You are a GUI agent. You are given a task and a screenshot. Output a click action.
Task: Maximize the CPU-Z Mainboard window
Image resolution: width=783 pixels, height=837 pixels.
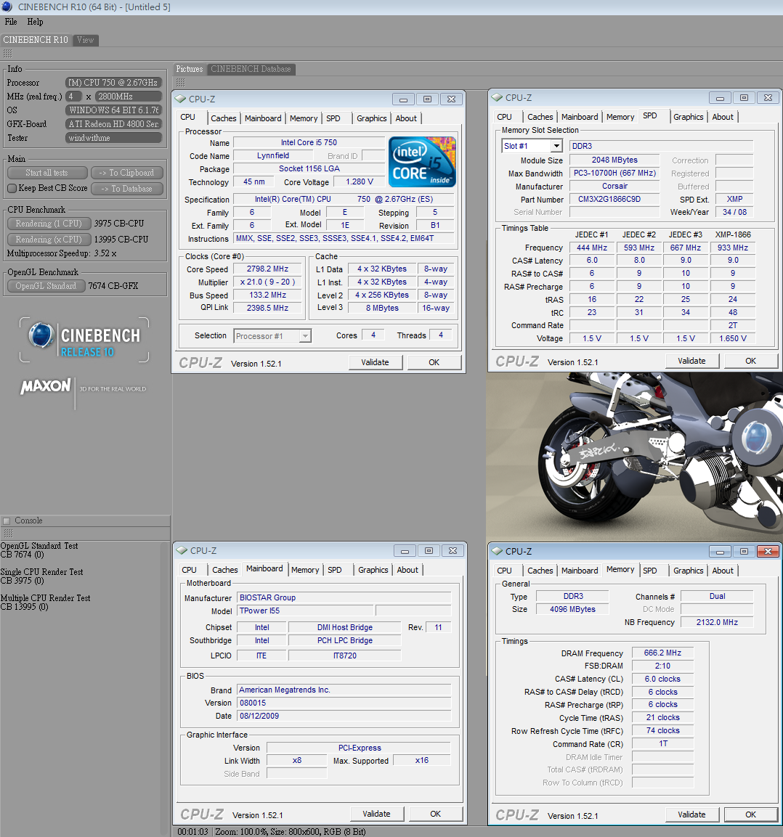429,551
